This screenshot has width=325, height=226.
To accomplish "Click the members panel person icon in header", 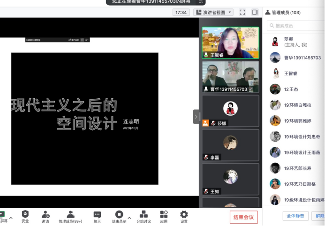I will point(268,13).
